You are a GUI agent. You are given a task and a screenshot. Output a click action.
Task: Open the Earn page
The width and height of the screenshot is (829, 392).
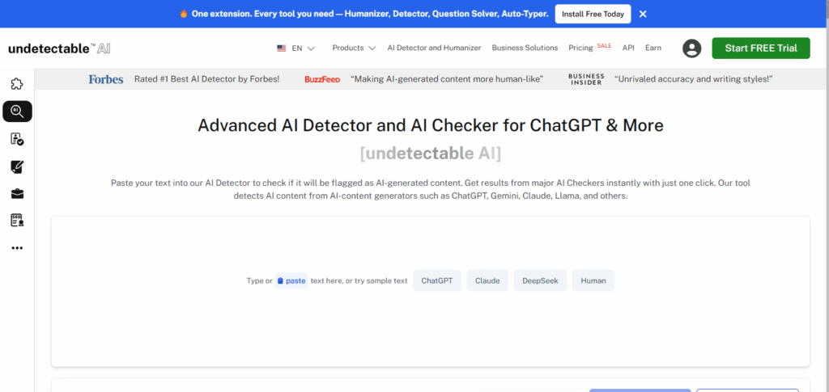[x=653, y=48]
